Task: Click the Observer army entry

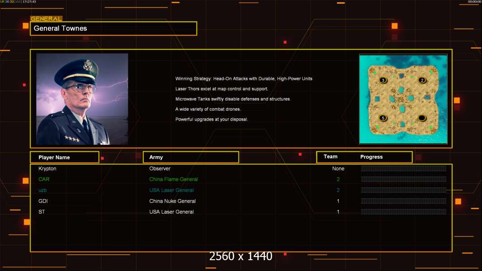Action: pyautogui.click(x=160, y=168)
